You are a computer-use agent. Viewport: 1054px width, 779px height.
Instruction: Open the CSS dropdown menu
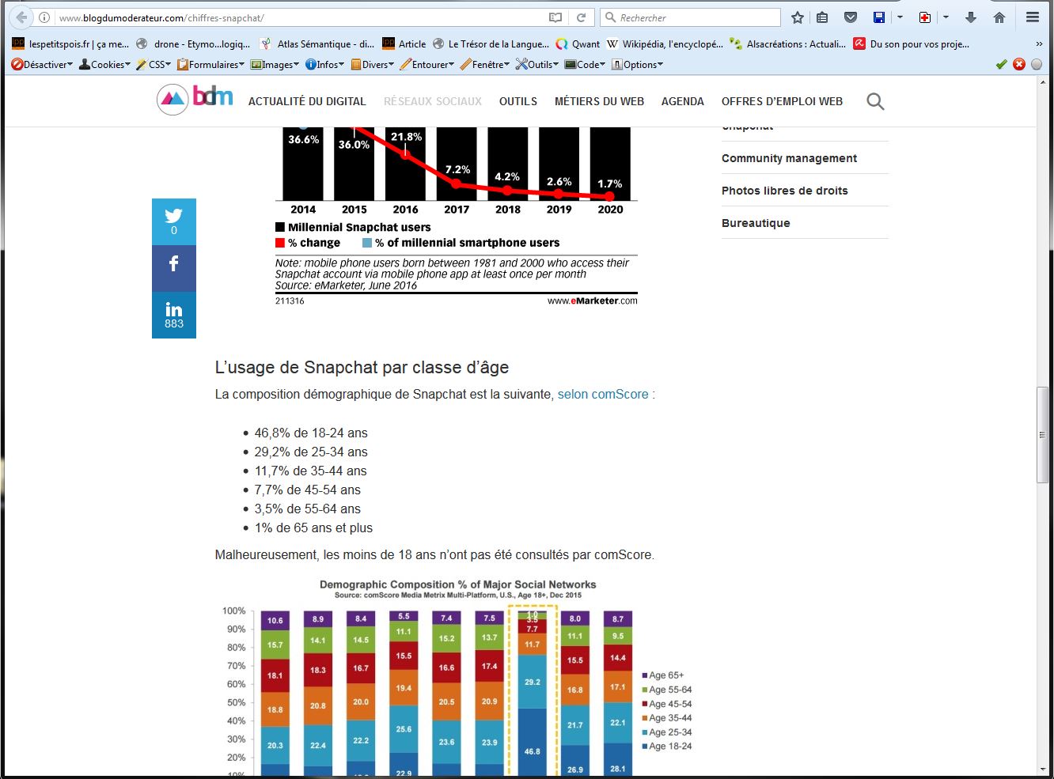pos(154,65)
